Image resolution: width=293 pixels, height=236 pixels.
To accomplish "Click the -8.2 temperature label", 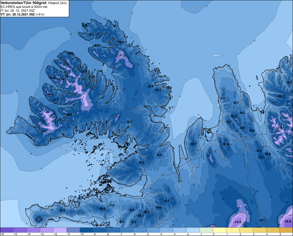I will pyautogui.click(x=97, y=46).
